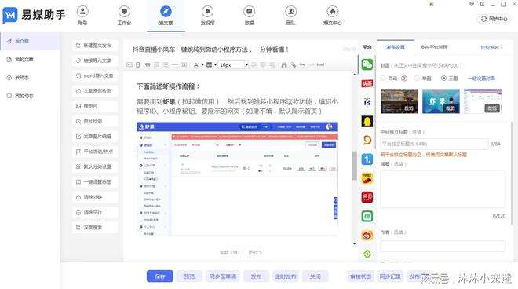Select the Sohu (搜狐) platform icon
The image size is (518, 289).
coord(367,178)
